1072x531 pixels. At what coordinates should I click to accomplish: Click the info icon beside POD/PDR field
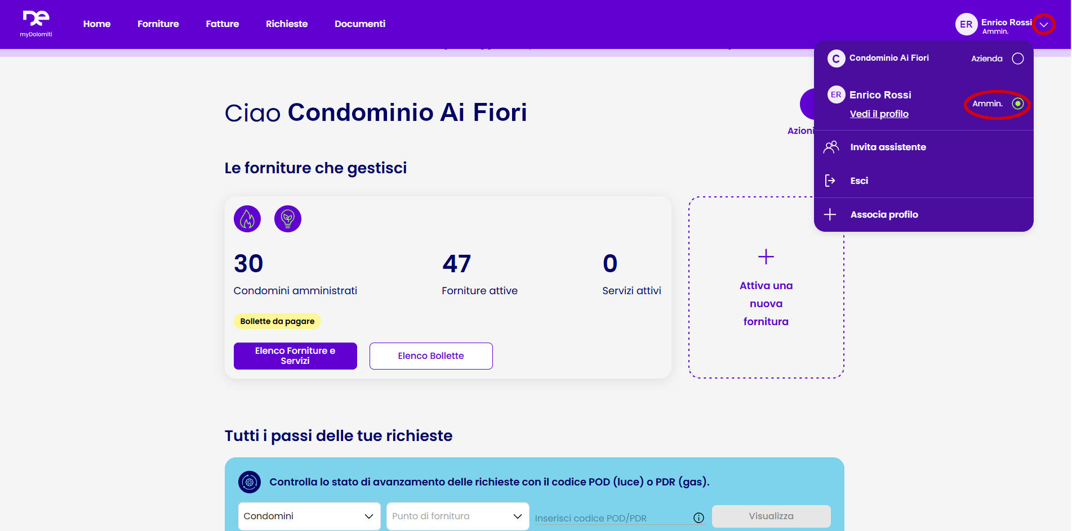[699, 517]
